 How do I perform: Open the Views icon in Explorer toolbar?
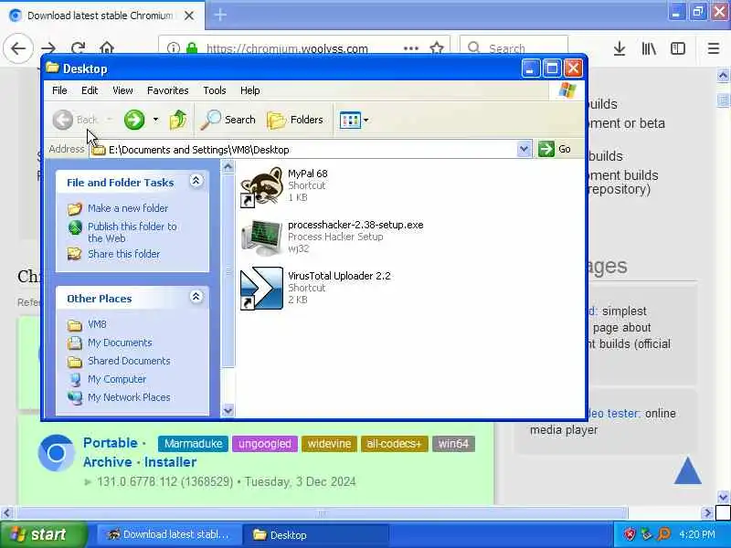(x=350, y=120)
